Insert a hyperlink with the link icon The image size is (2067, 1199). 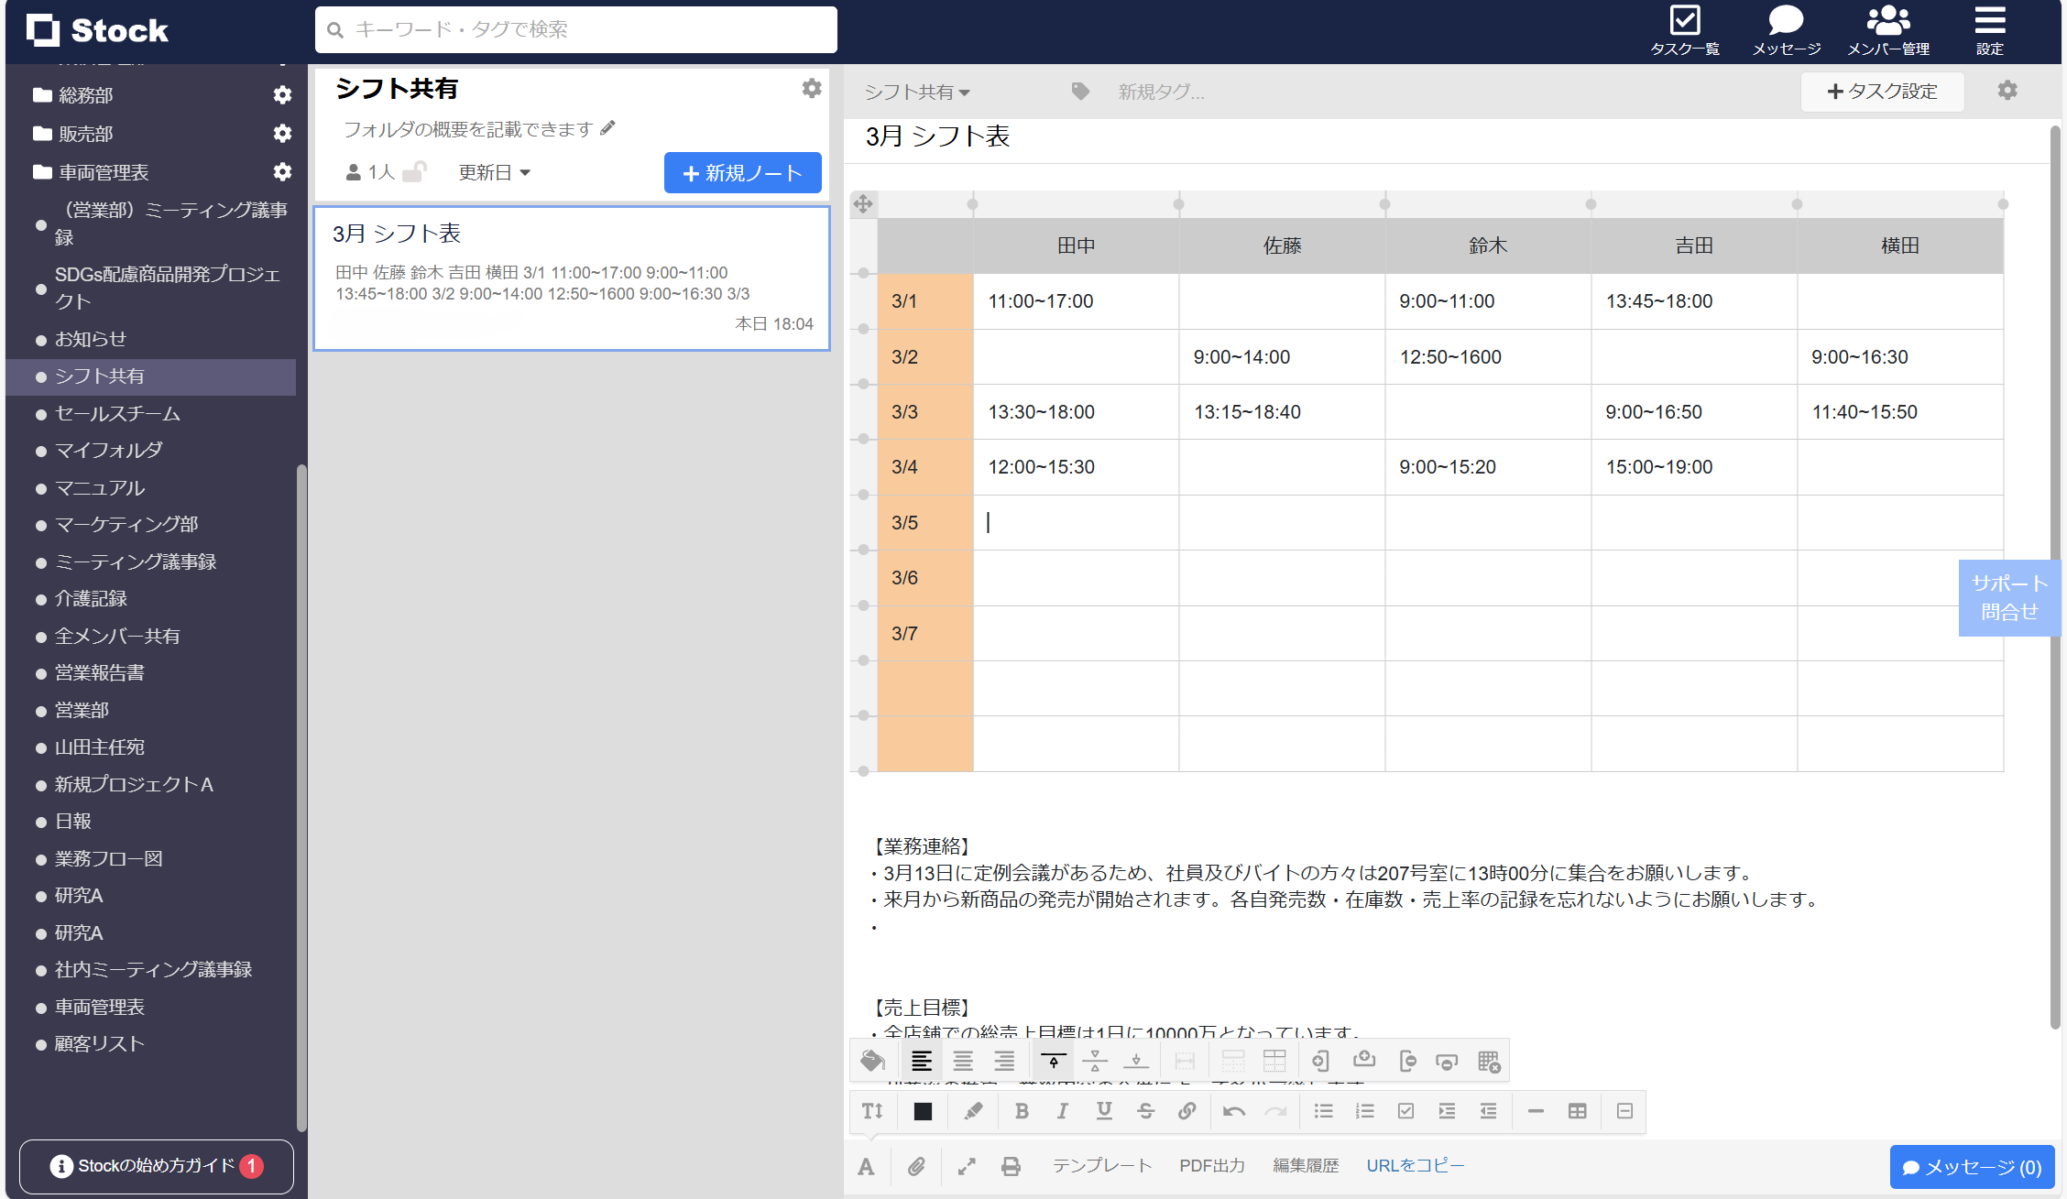(x=1187, y=1111)
